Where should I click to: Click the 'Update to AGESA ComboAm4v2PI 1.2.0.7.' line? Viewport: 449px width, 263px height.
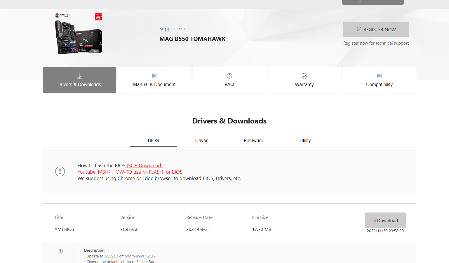tap(120, 256)
